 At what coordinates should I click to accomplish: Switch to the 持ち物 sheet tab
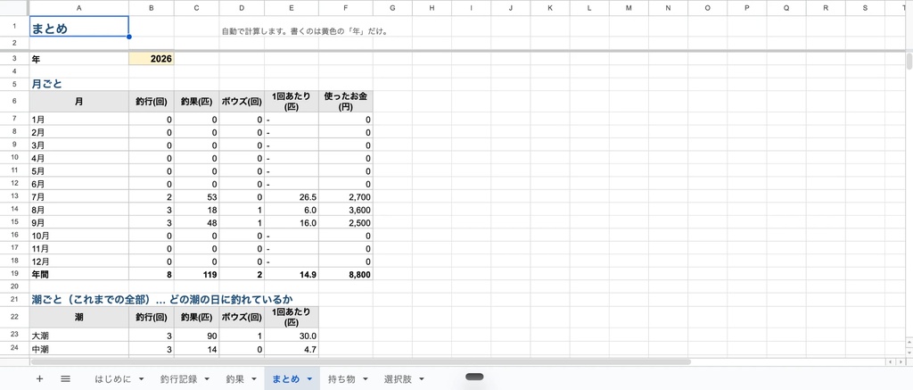coord(341,379)
